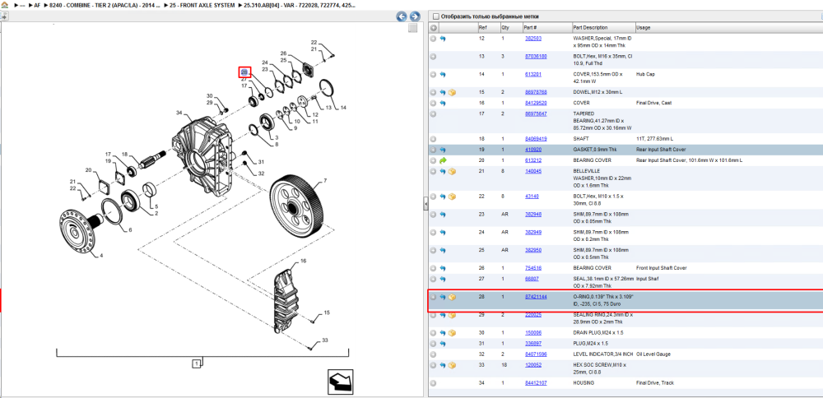Click box icon for ref 30 drain plug
This screenshot has height=398, width=823.
point(452,333)
